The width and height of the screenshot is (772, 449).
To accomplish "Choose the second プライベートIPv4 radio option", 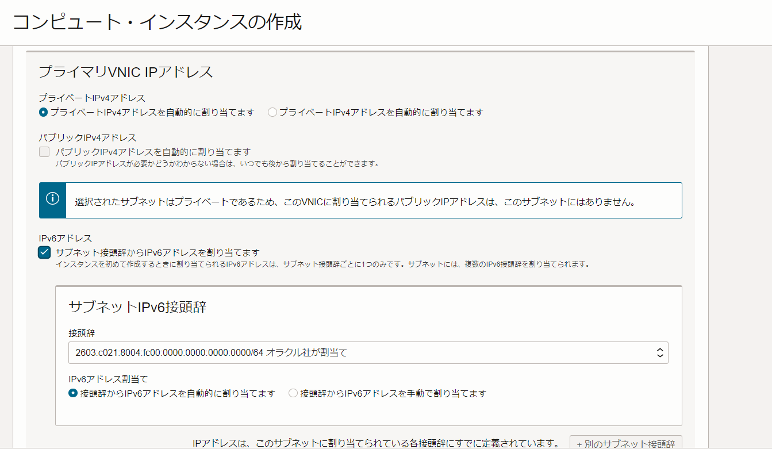I will click(x=272, y=112).
